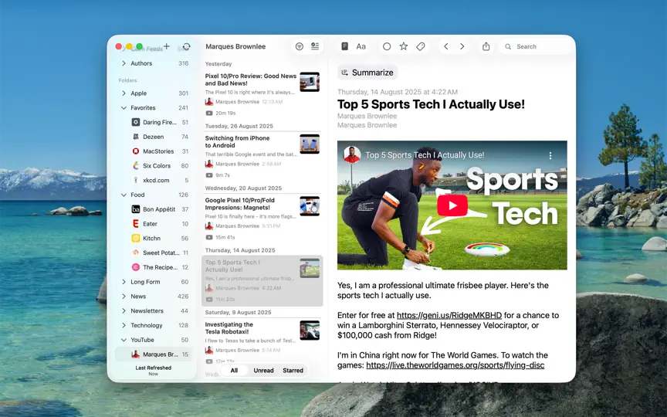Expand the News folder
Screen dimensions: 667x417
124,297
